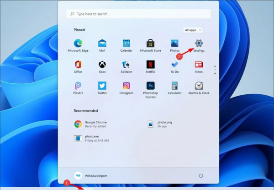Click the Friday at 5:48 AM timestamp
Image resolution: width=274 pixels, height=190 pixels.
(x=97, y=141)
